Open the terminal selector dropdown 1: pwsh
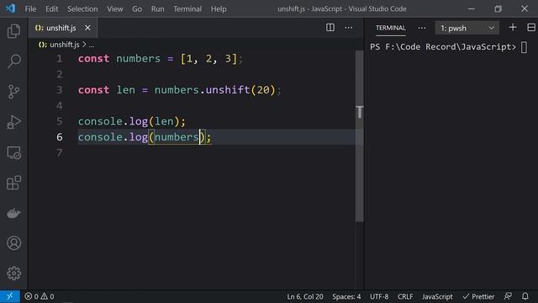 point(467,28)
